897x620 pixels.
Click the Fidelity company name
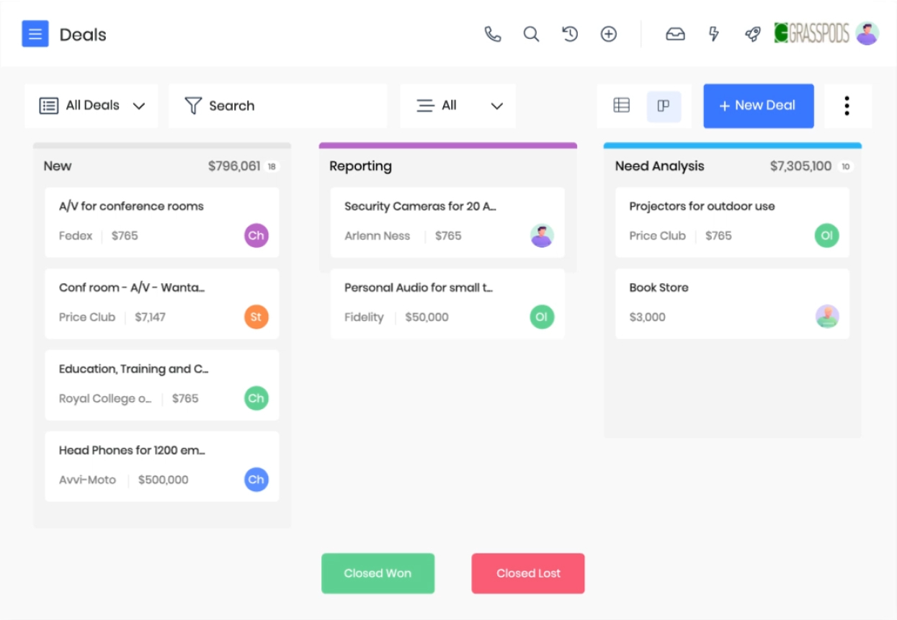click(x=364, y=317)
